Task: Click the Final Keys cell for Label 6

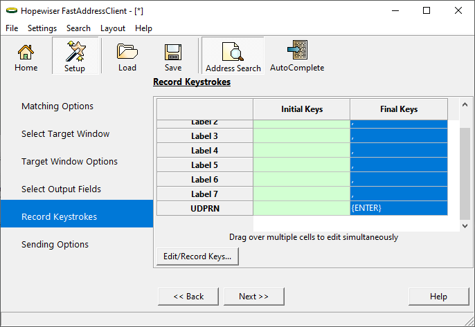Action: [399, 179]
